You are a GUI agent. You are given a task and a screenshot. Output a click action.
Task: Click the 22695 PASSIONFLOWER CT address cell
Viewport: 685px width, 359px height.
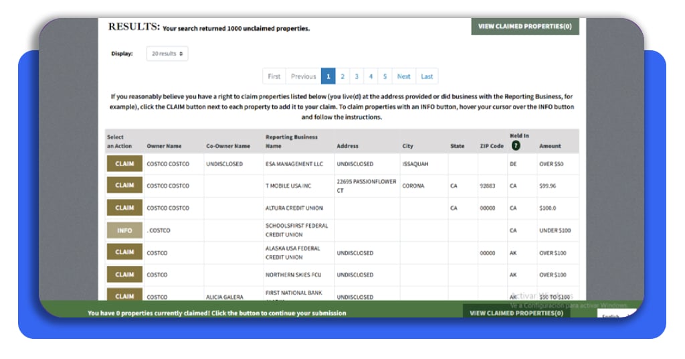click(366, 186)
